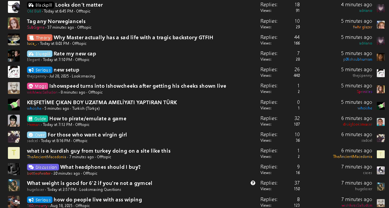The height and width of the screenshot is (208, 389).
Task: Open thread author SubSigma's profile
Action: [x=36, y=27]
